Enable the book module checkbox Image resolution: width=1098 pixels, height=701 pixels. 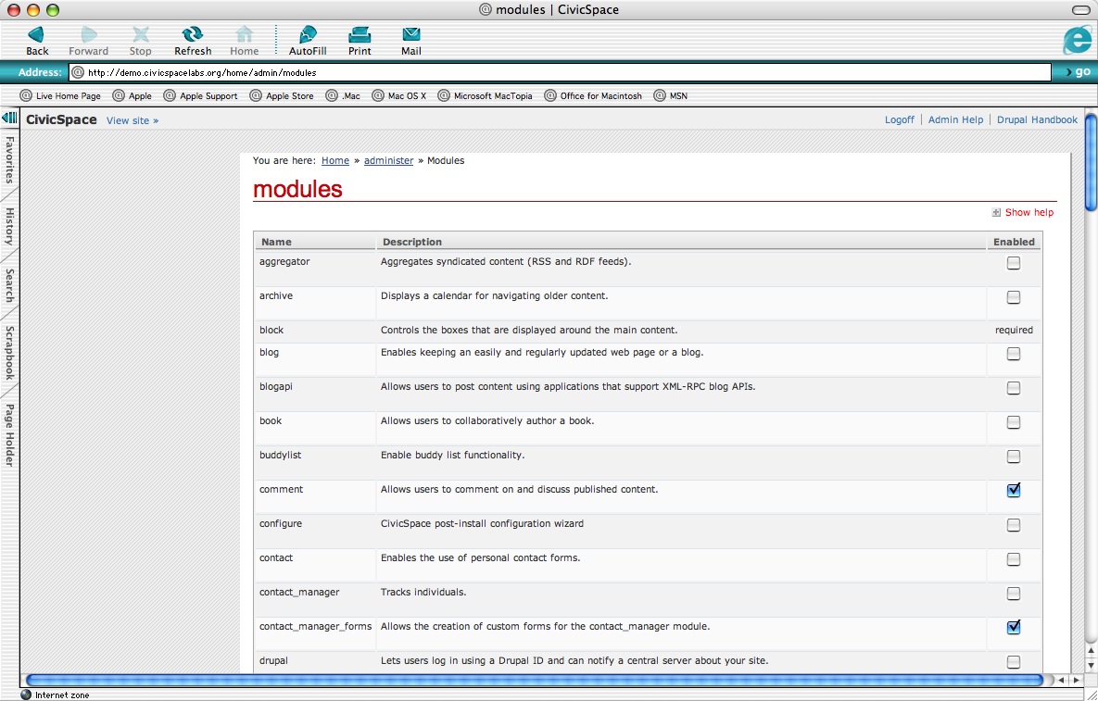1014,422
